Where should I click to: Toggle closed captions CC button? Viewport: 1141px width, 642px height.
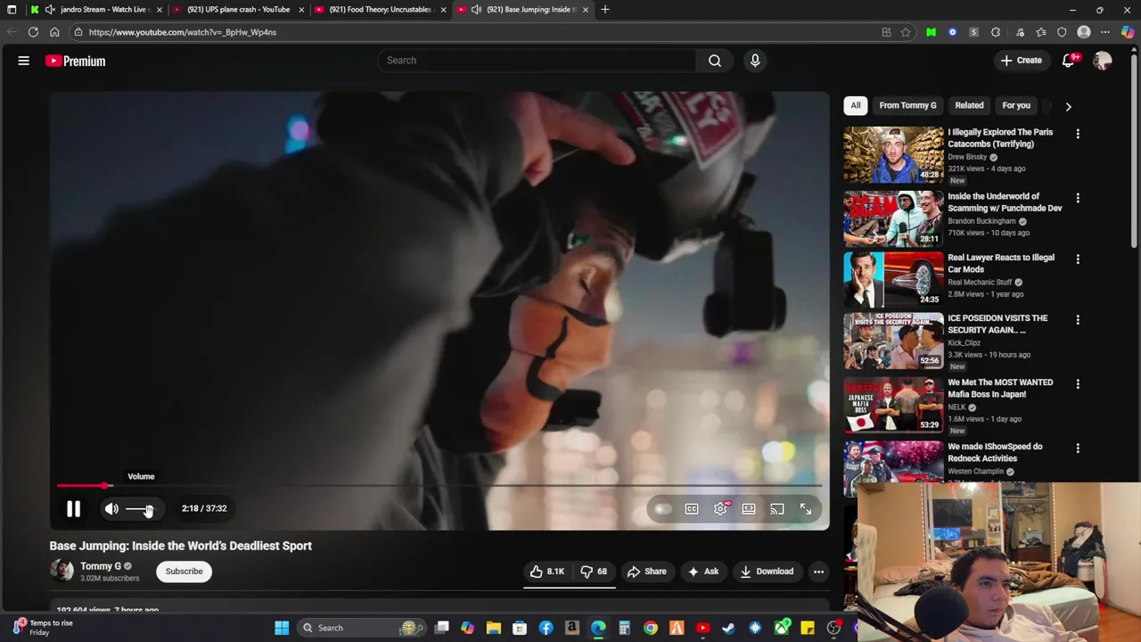[692, 508]
